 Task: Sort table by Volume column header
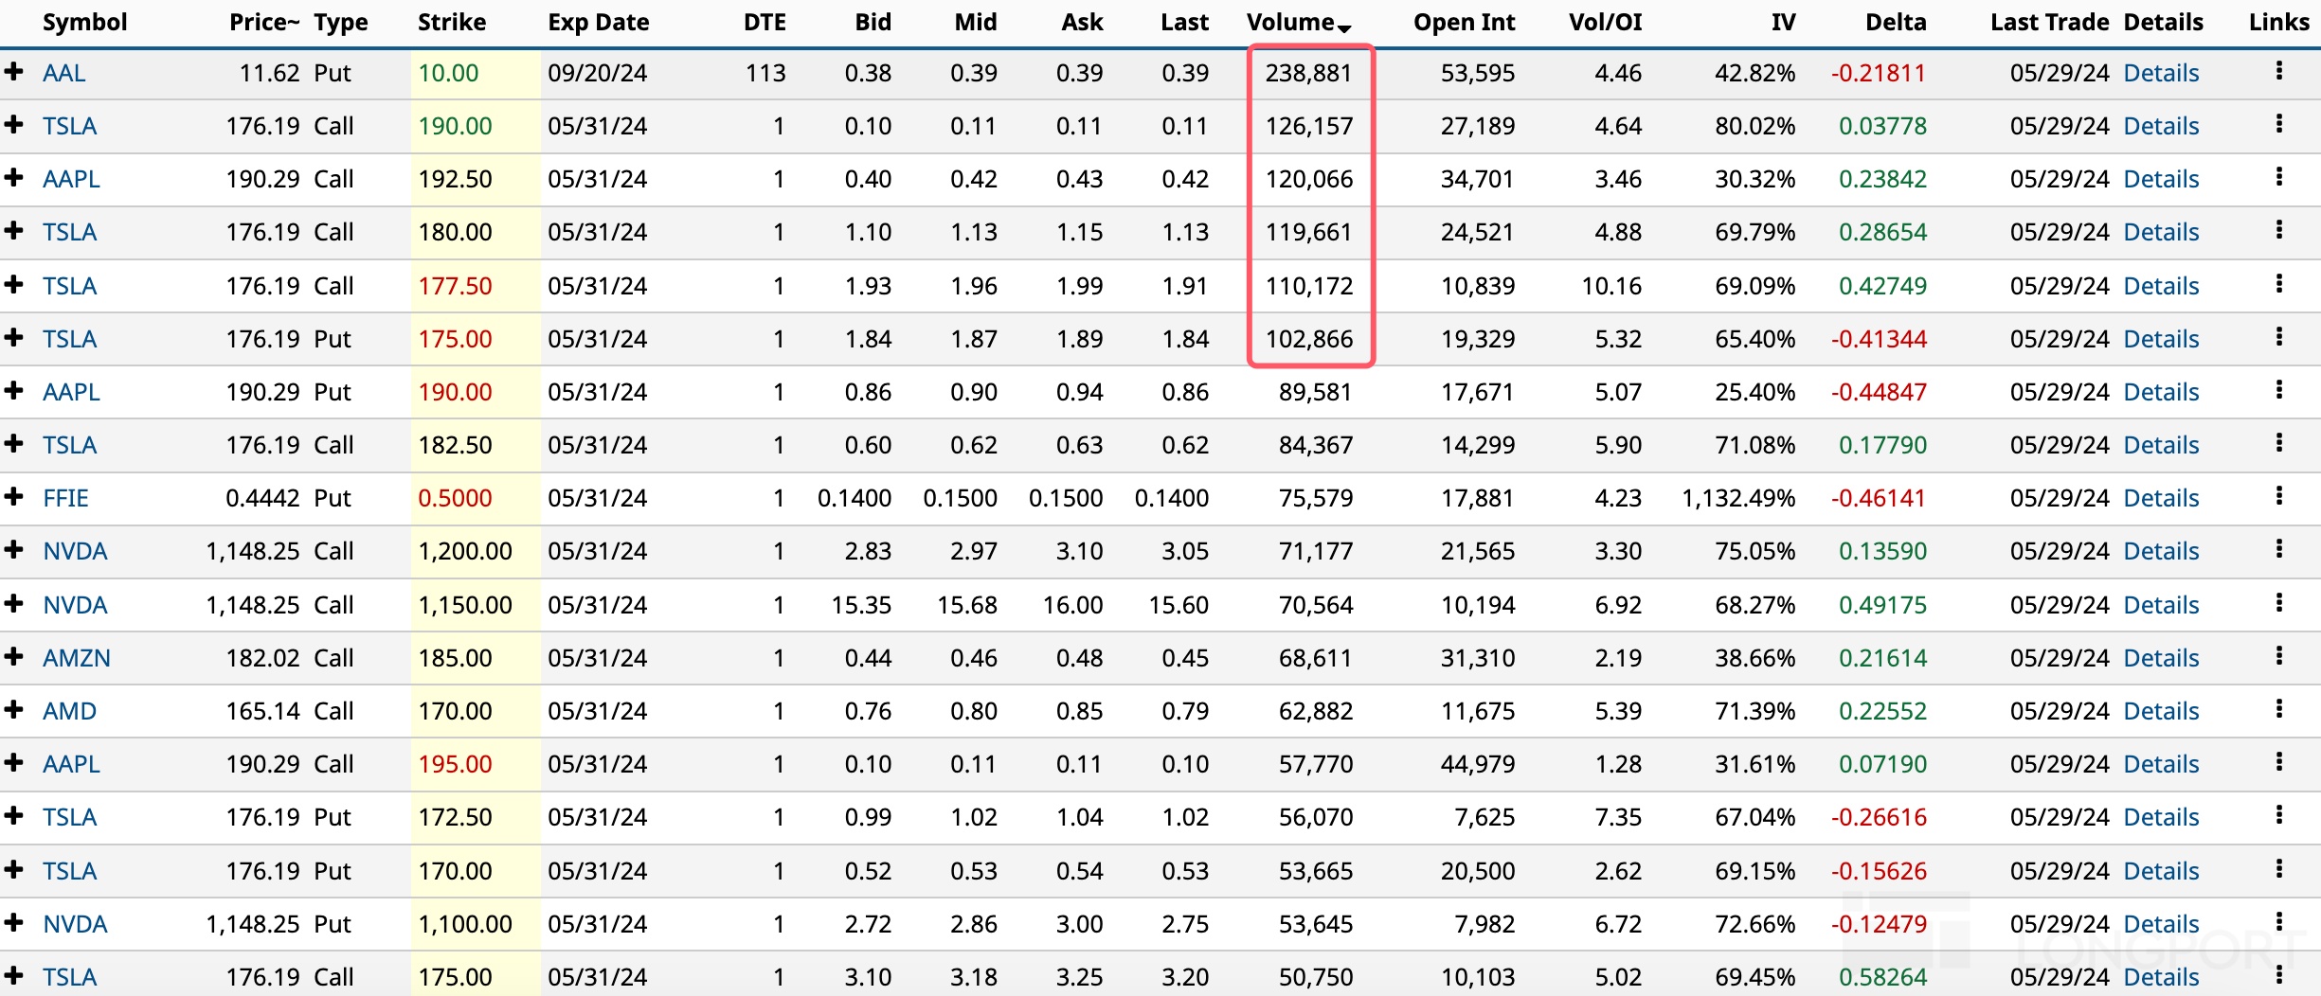(1290, 23)
